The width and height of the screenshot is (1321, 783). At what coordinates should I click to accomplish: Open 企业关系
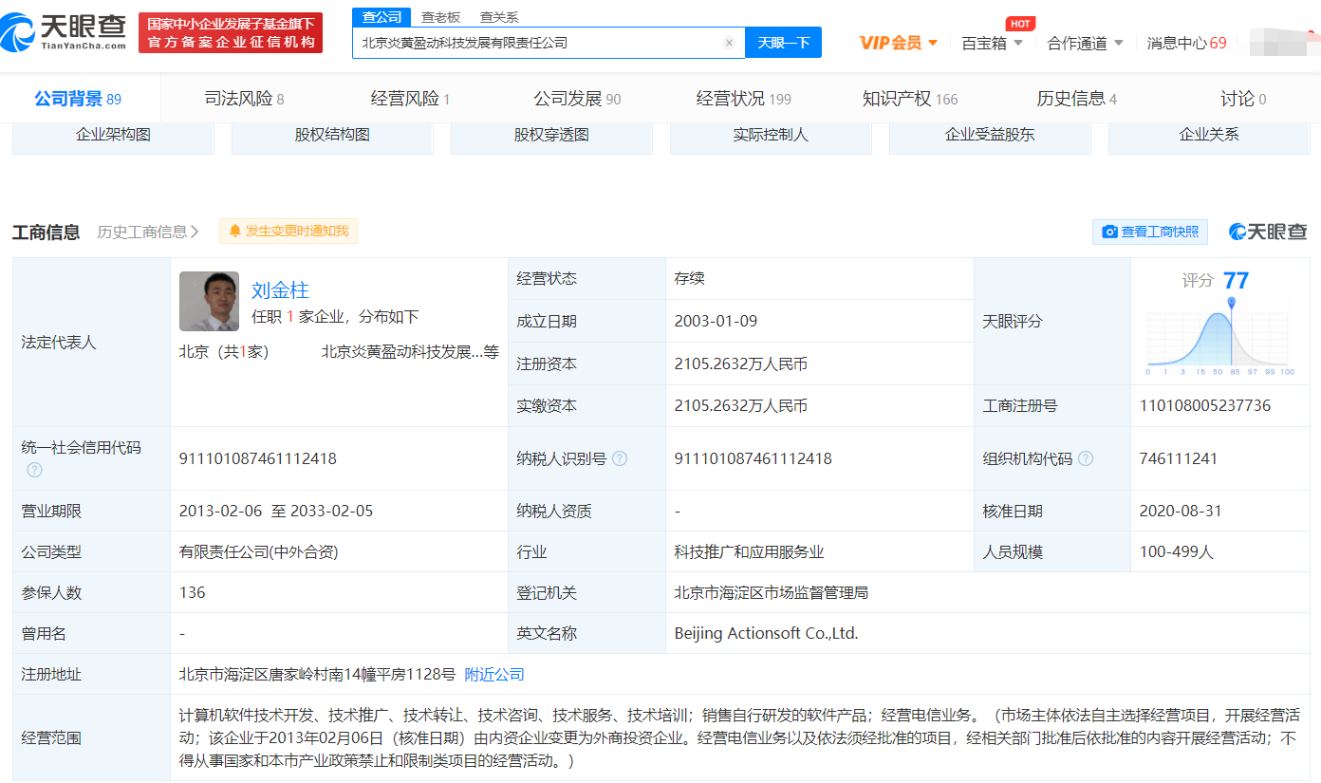pos(1209,135)
